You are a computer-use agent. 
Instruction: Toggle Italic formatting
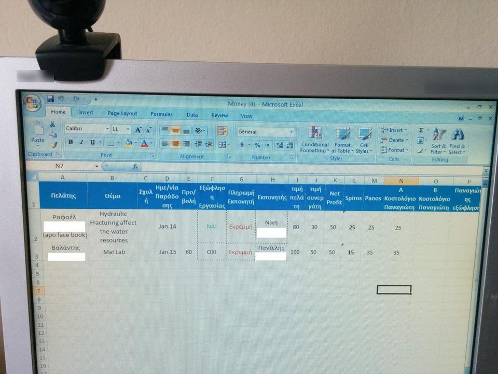coord(81,142)
